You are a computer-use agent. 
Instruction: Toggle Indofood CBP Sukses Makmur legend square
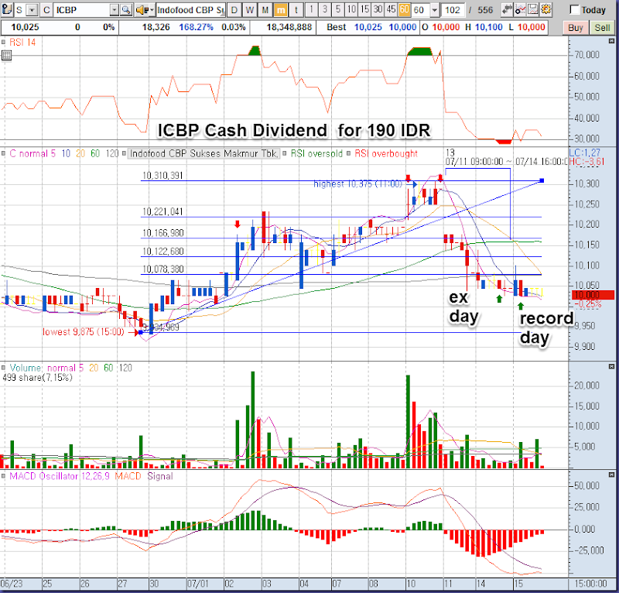(125, 154)
